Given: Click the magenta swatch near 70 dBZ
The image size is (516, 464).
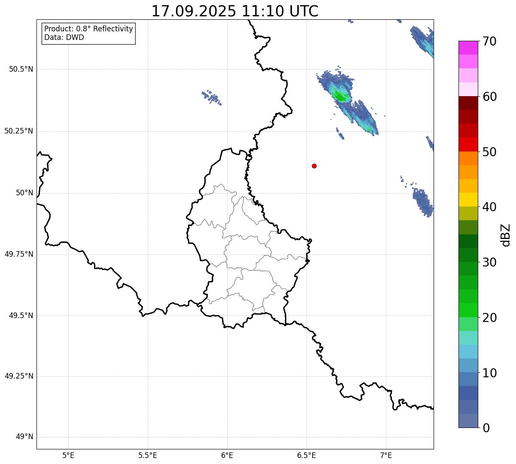Looking at the screenshot, I should click(x=468, y=48).
